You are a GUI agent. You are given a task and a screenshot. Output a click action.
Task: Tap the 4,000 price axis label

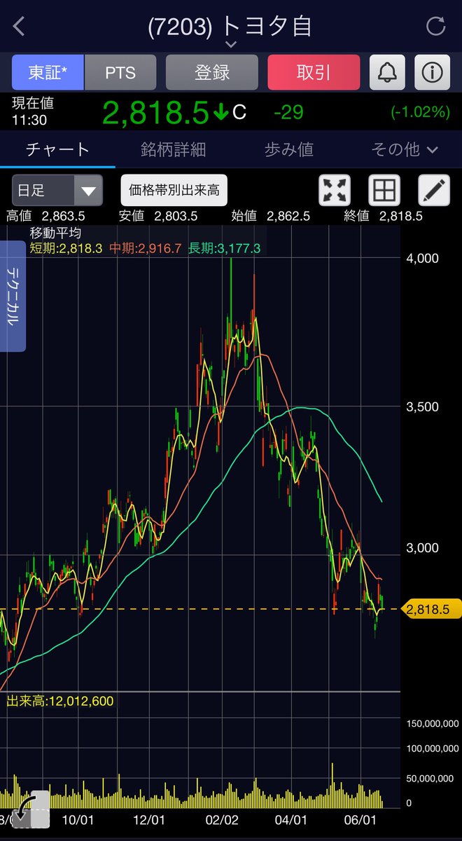coord(423,258)
